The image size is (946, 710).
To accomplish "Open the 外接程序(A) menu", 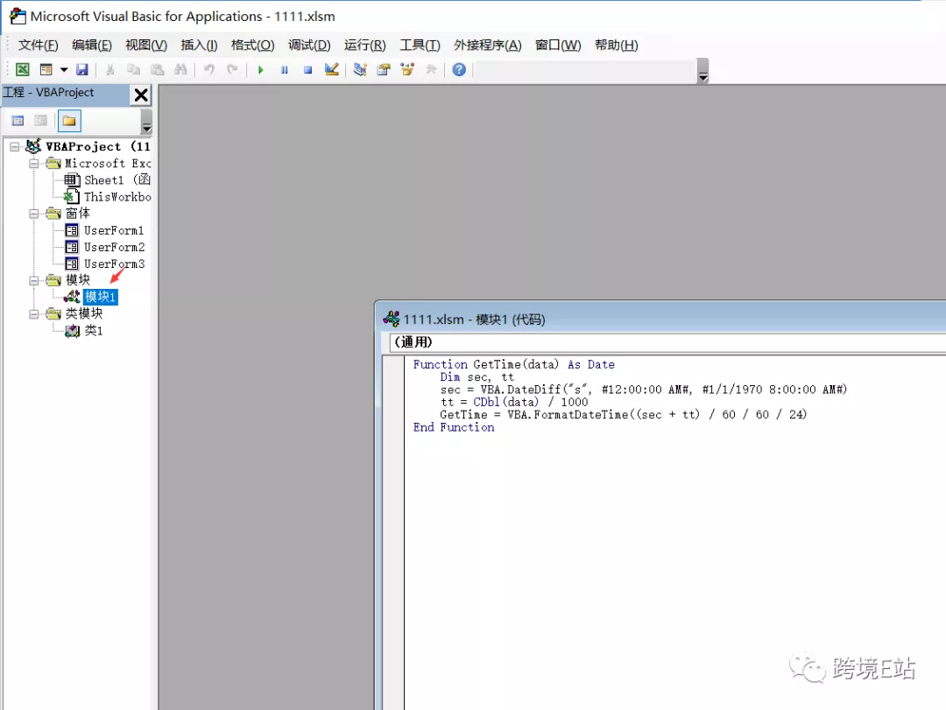I will tap(488, 46).
